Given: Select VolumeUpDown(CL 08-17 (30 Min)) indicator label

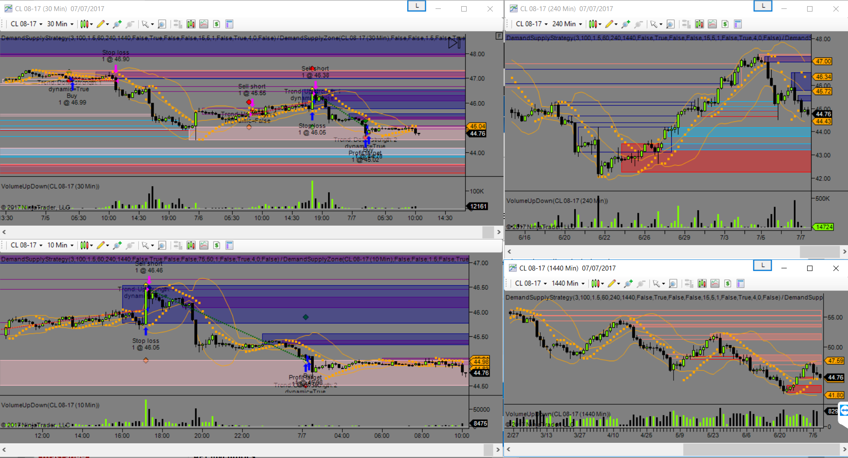Looking at the screenshot, I should point(50,186).
